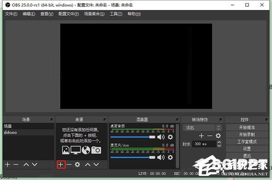Screen dimensions: 272x180
Task: Click 开始推流 start streaming button
Action: [x=247, y=128]
